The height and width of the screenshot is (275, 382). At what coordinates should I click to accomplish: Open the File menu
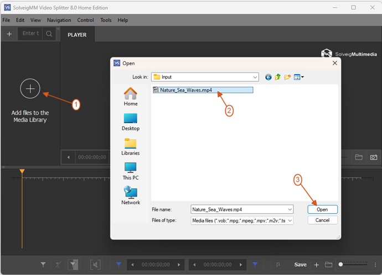click(6, 20)
